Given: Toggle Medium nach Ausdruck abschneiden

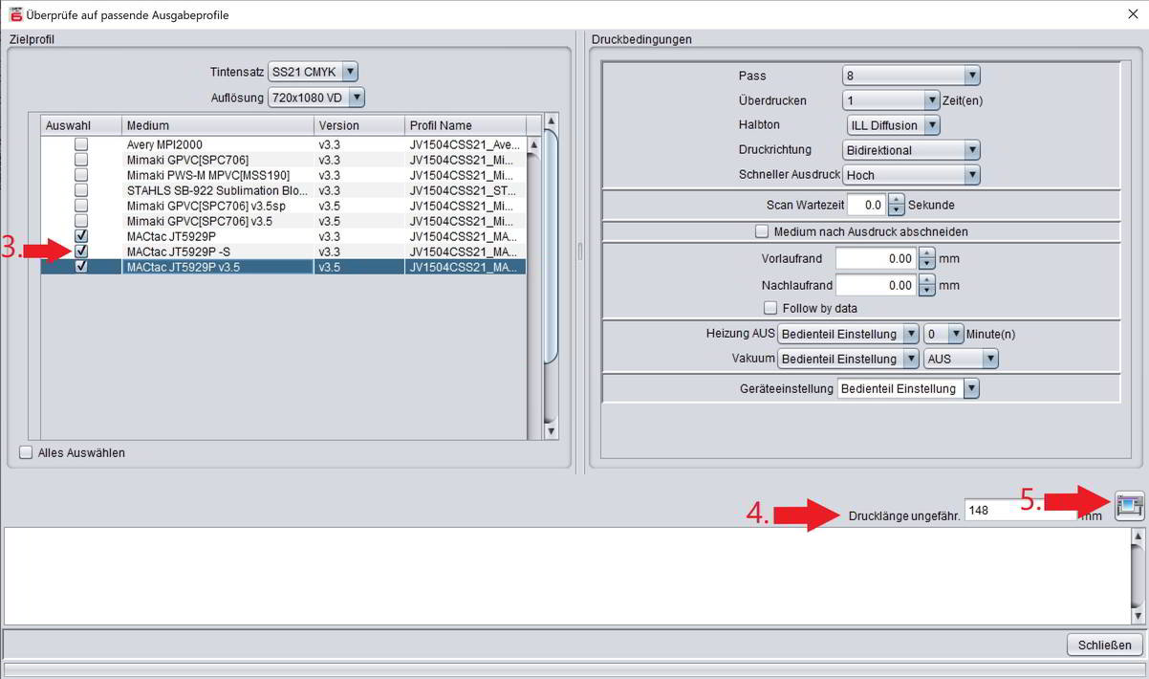Looking at the screenshot, I should 762,231.
